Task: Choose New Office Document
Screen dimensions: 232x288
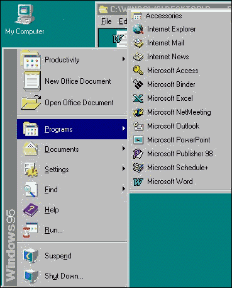Action: (72, 81)
